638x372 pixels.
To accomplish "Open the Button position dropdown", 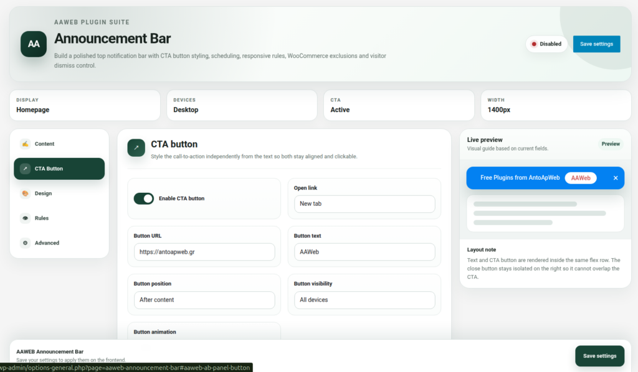I will click(204, 300).
